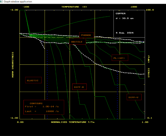Viewport: 166px width, 136px height.
Task: Click the NORM SHEARSTRESS vertical axis label
Action: (x=13, y=65)
